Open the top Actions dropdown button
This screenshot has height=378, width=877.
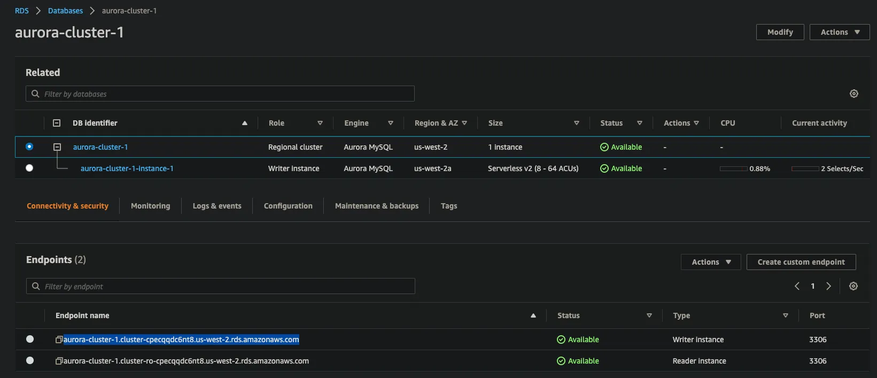tap(840, 32)
